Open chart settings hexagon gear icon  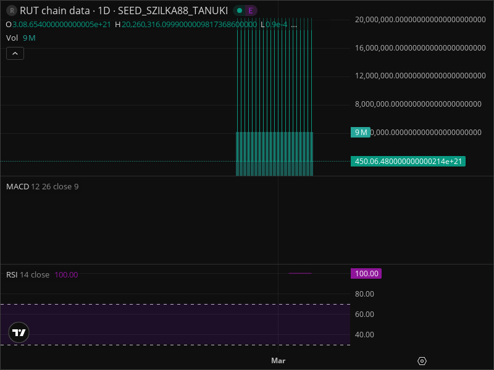pyautogui.click(x=422, y=361)
